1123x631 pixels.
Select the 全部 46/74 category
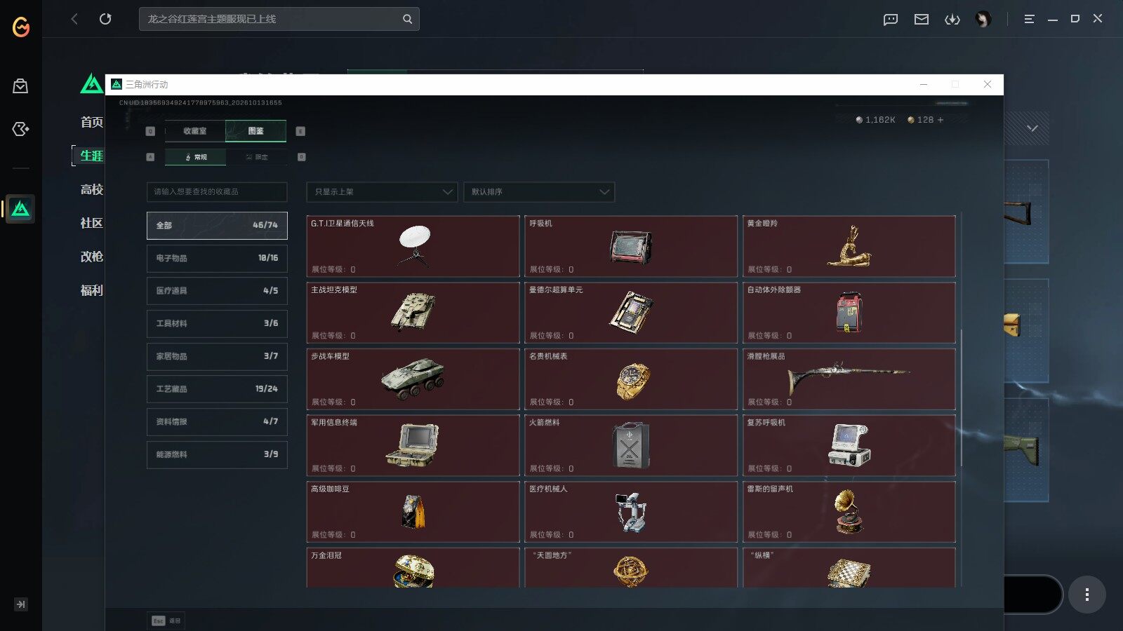pos(217,226)
